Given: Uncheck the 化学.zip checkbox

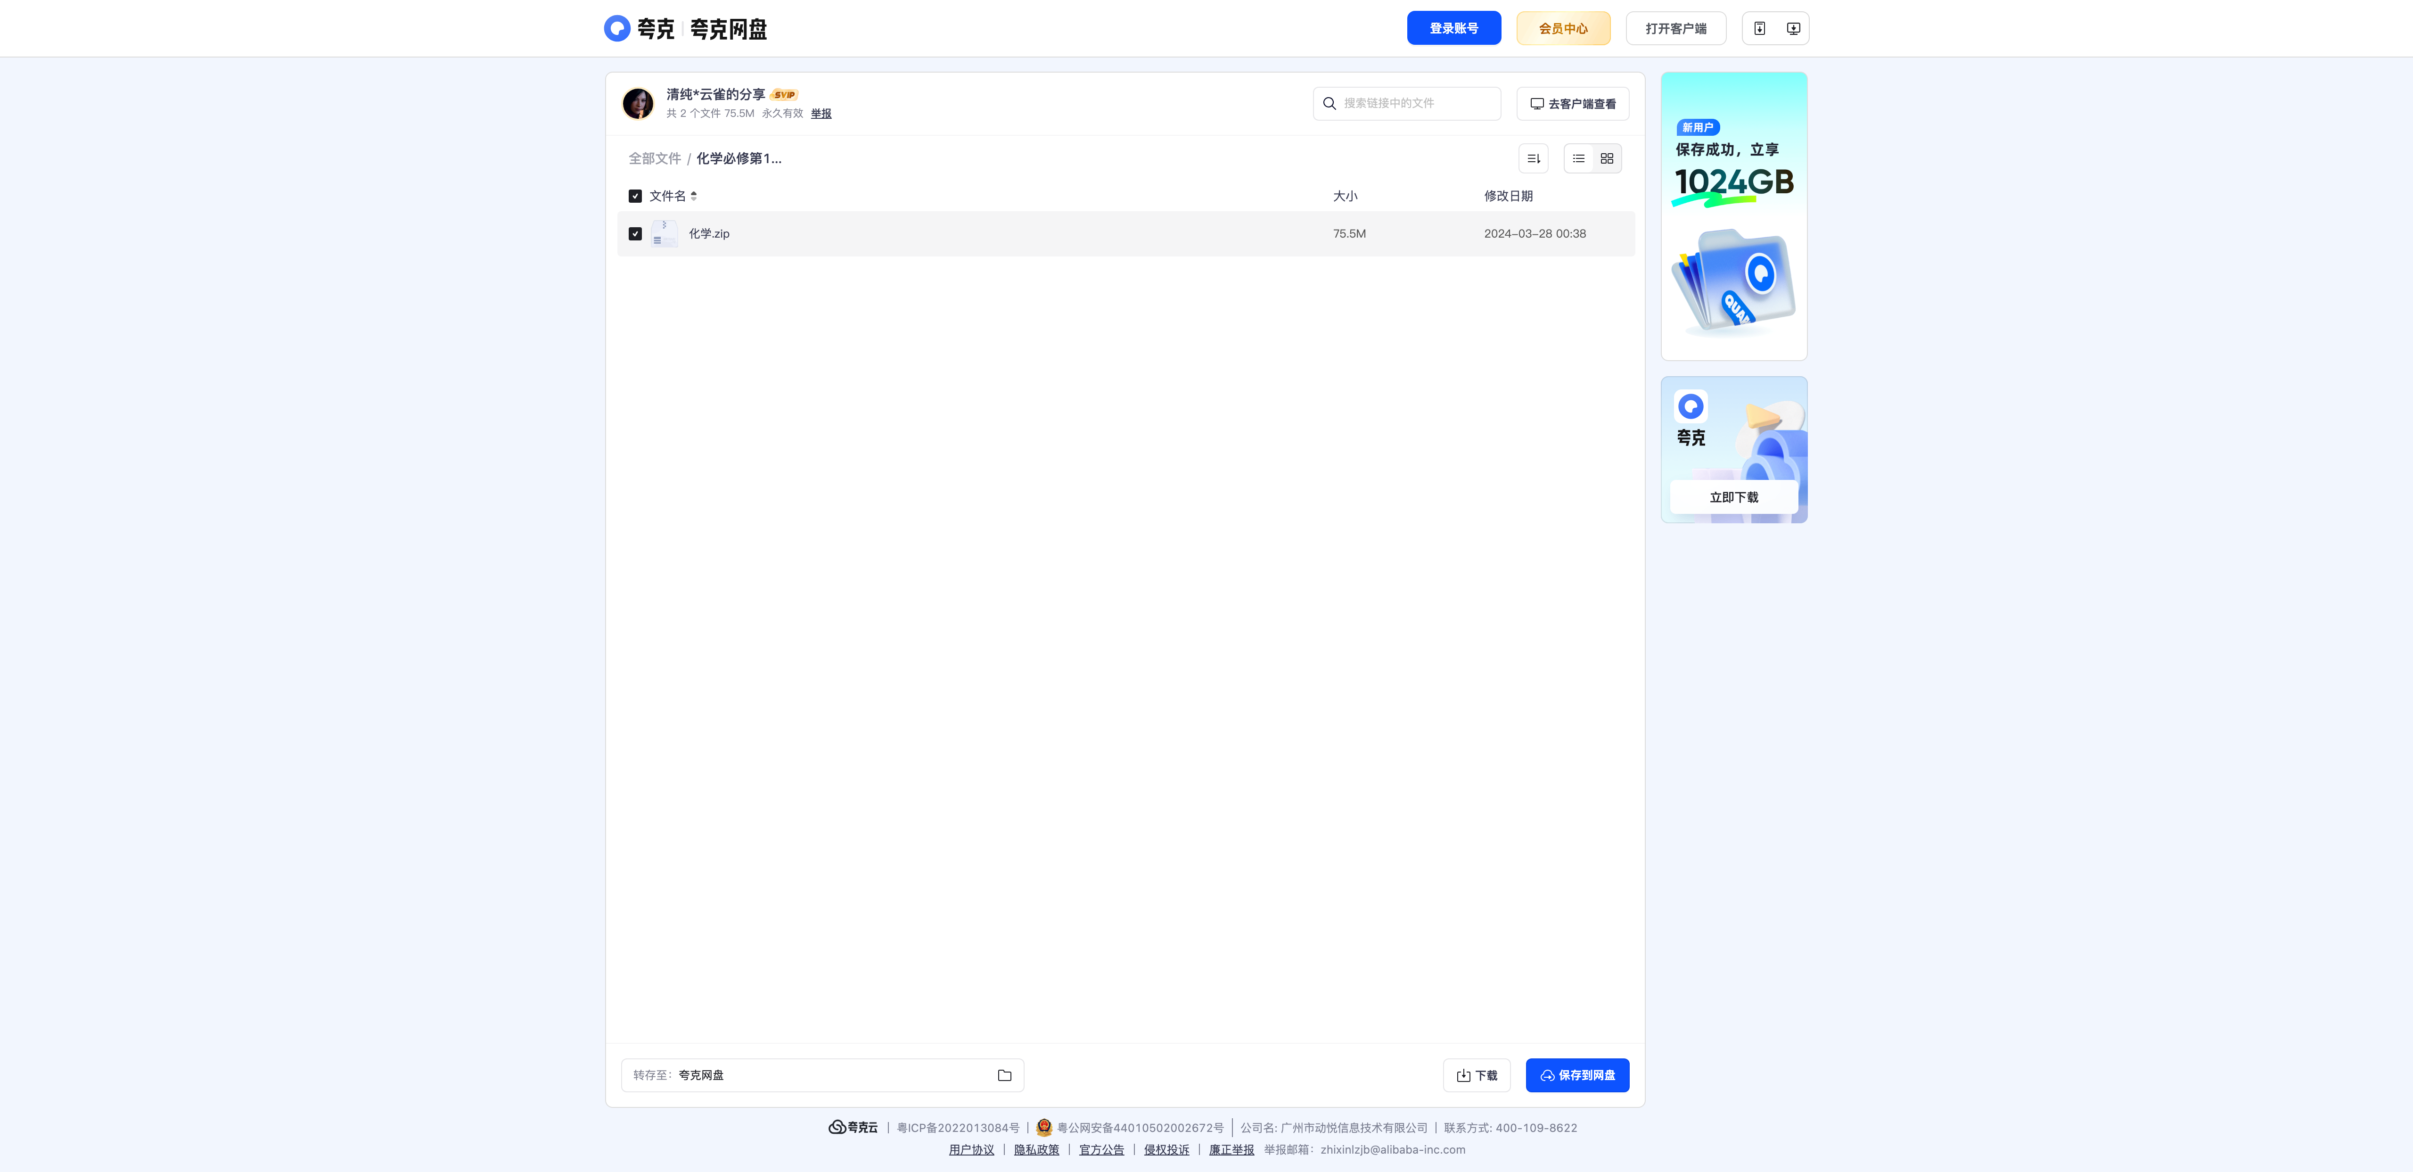Looking at the screenshot, I should pos(635,233).
